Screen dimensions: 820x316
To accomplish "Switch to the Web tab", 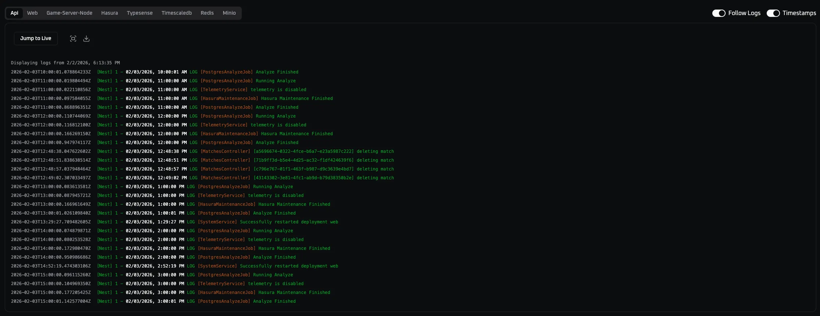I will click(32, 13).
